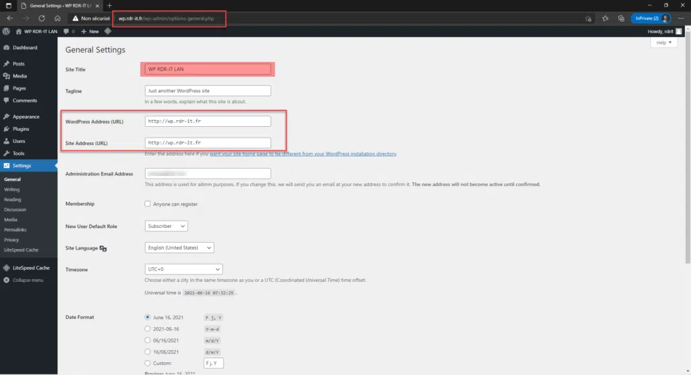Click the Site Address (URL) field
This screenshot has height=375, width=691.
(x=208, y=143)
